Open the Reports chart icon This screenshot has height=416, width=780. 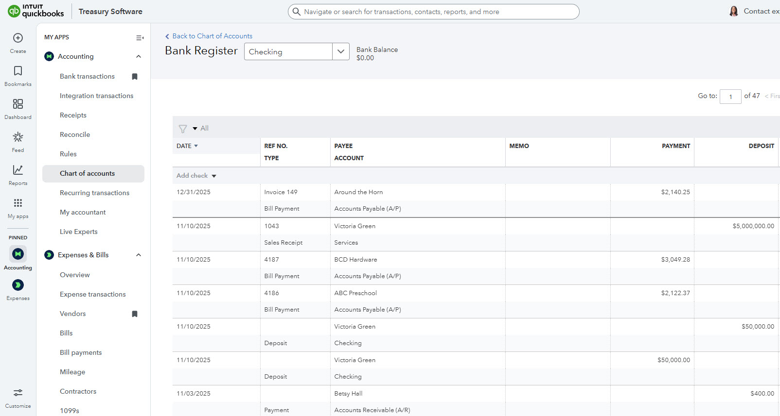tap(18, 170)
